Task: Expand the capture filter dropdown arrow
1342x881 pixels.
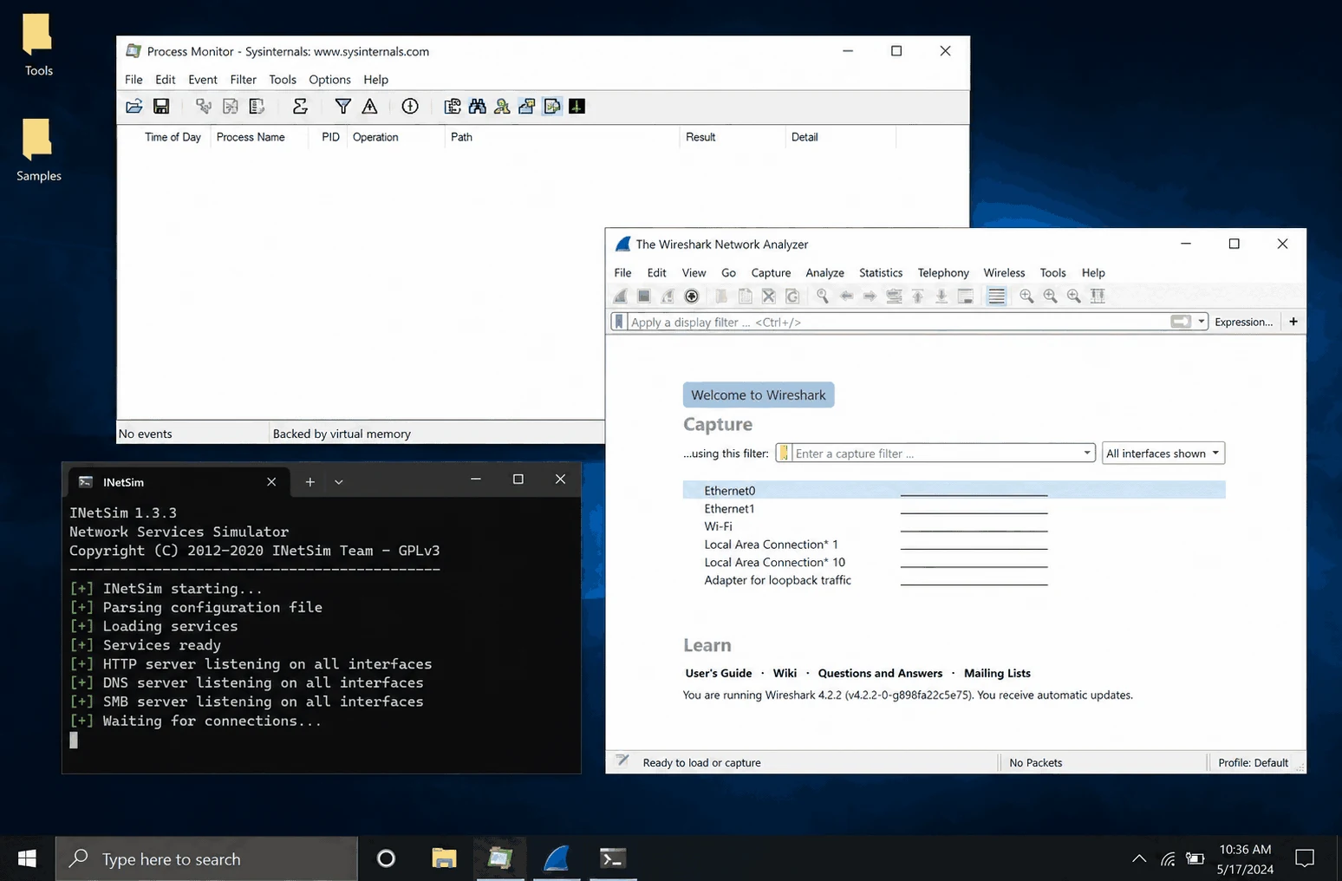Action: tap(1087, 453)
